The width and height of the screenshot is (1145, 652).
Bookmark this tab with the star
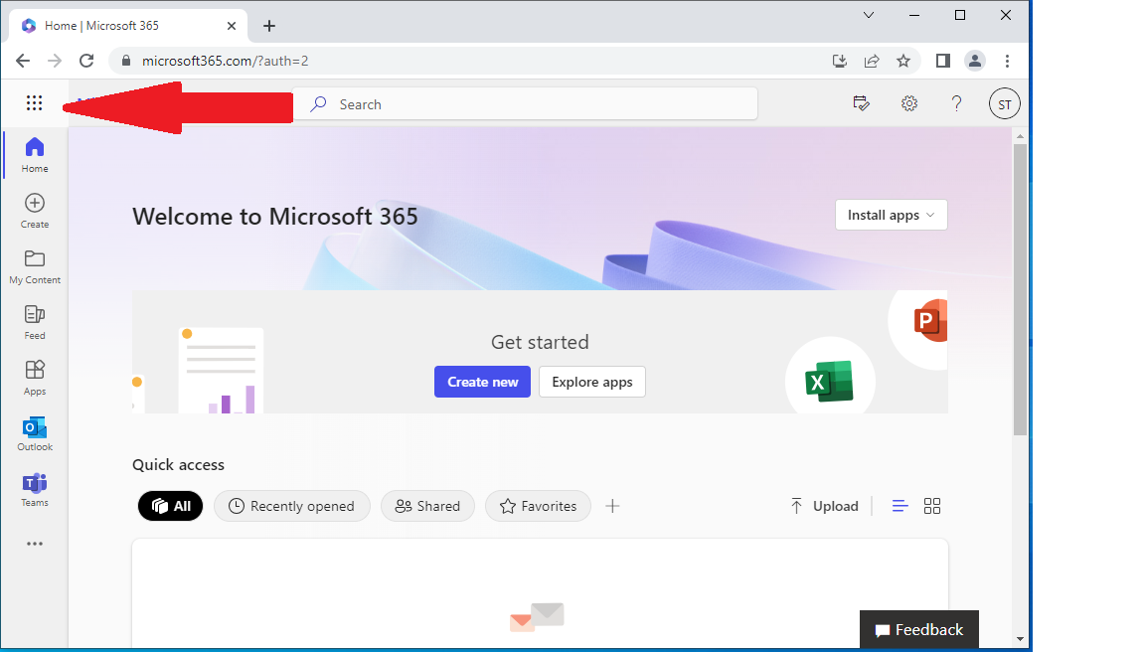point(904,61)
